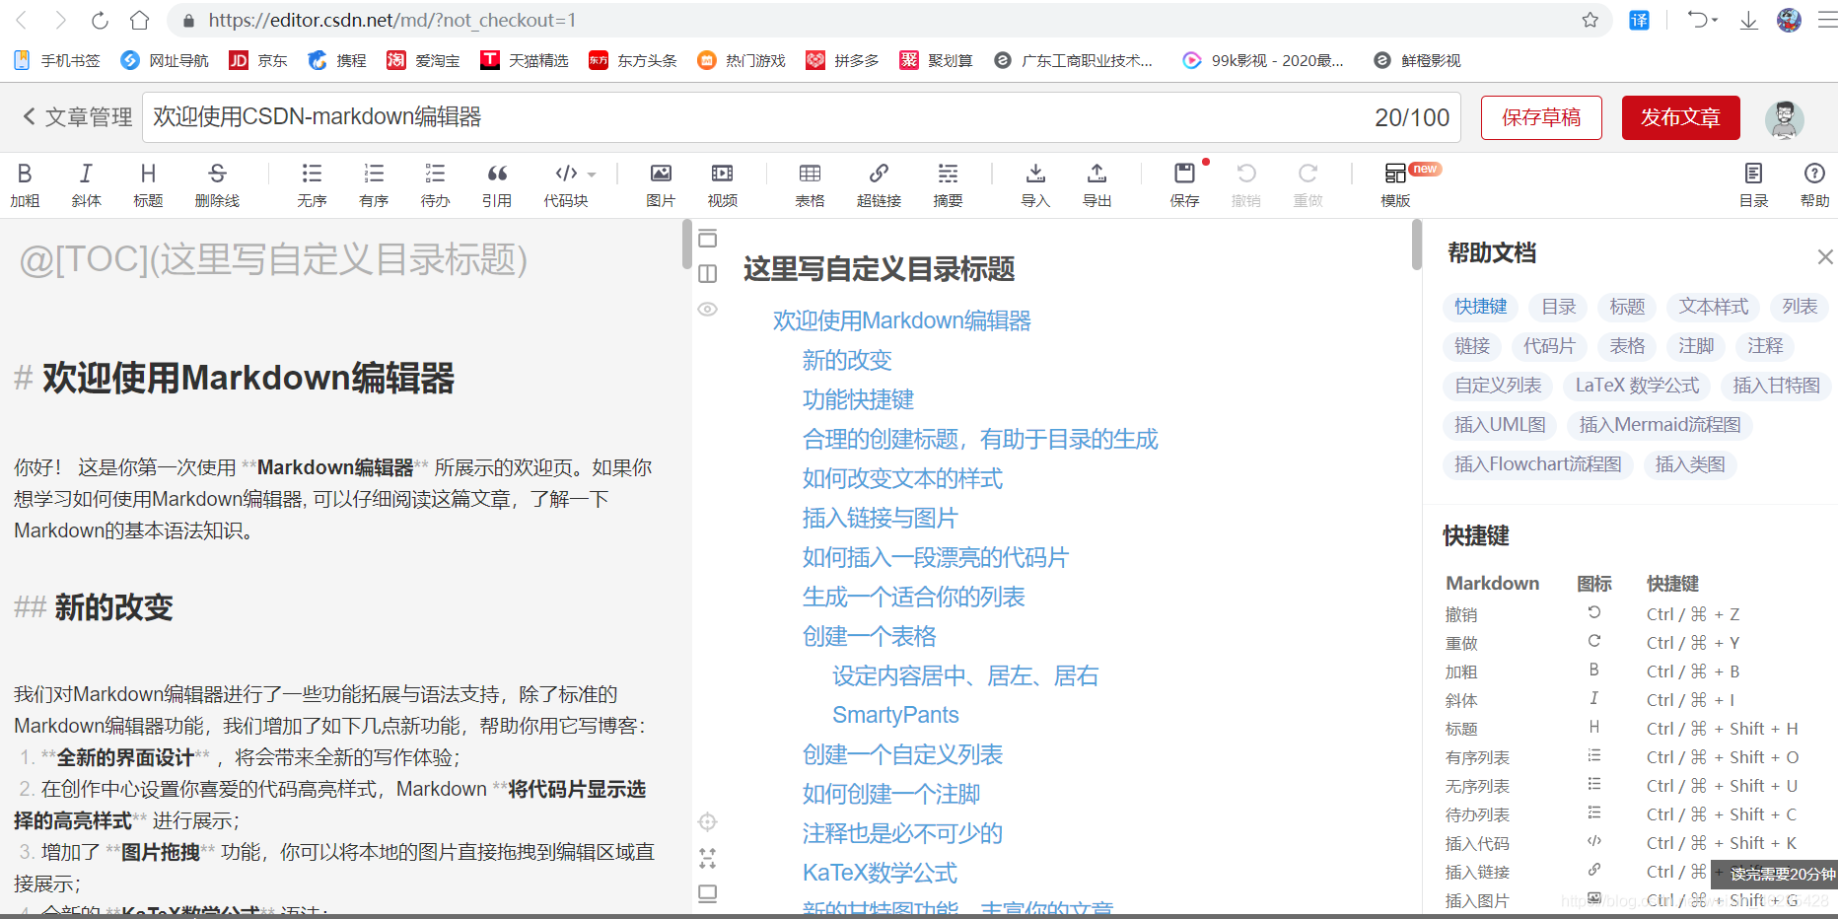Close the 帮助文档 panel
This screenshot has height=919, width=1838.
pyautogui.click(x=1825, y=257)
